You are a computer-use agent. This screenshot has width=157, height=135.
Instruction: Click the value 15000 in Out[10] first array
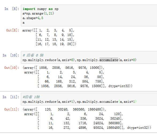(x=94, y=68)
